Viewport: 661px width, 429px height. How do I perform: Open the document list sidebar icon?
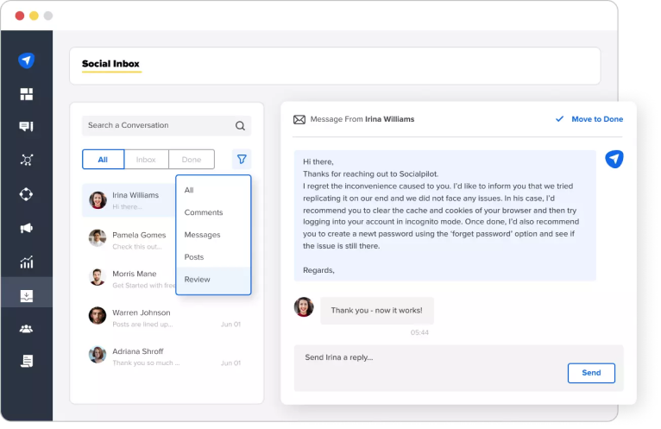tap(26, 361)
